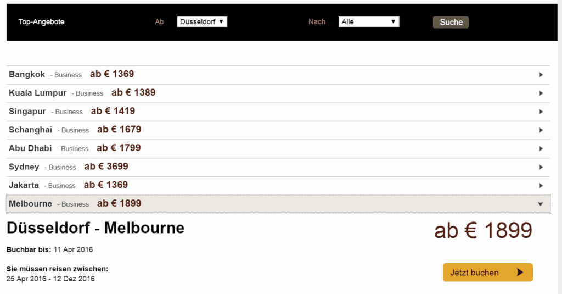Click the Buchbar bis date 11 Apr 2016

[x=73, y=249]
